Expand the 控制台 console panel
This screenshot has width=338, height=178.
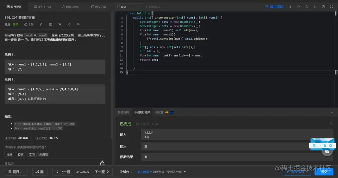[126, 172]
